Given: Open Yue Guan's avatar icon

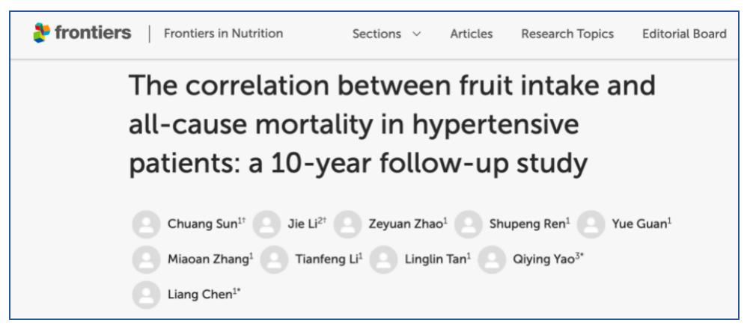Looking at the screenshot, I should point(591,224).
